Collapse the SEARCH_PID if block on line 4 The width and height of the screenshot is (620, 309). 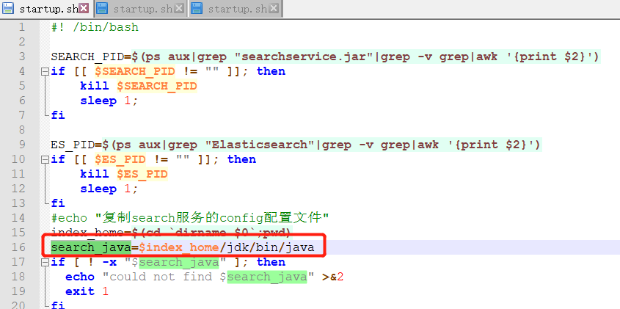click(44, 71)
